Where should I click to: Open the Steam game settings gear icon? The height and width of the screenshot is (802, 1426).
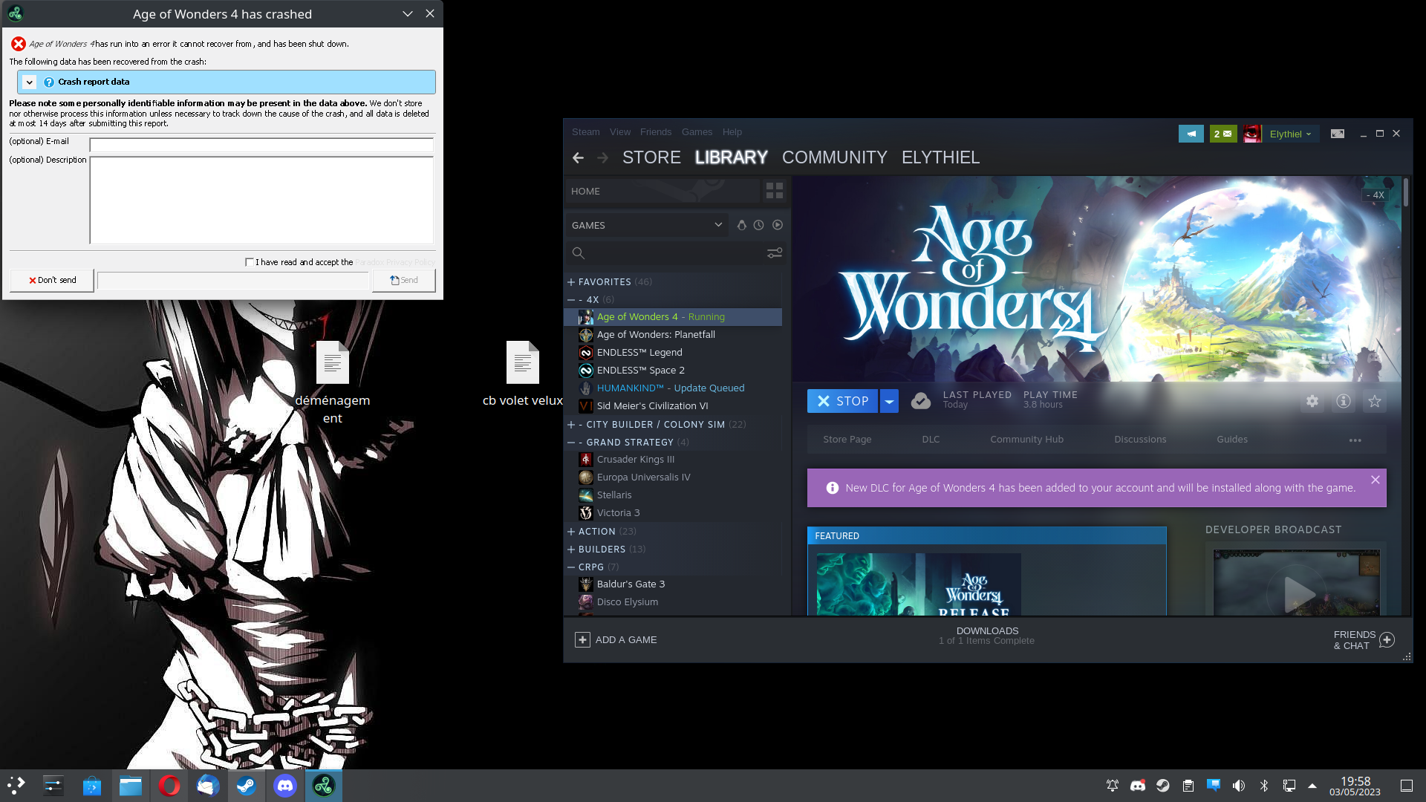coord(1312,401)
